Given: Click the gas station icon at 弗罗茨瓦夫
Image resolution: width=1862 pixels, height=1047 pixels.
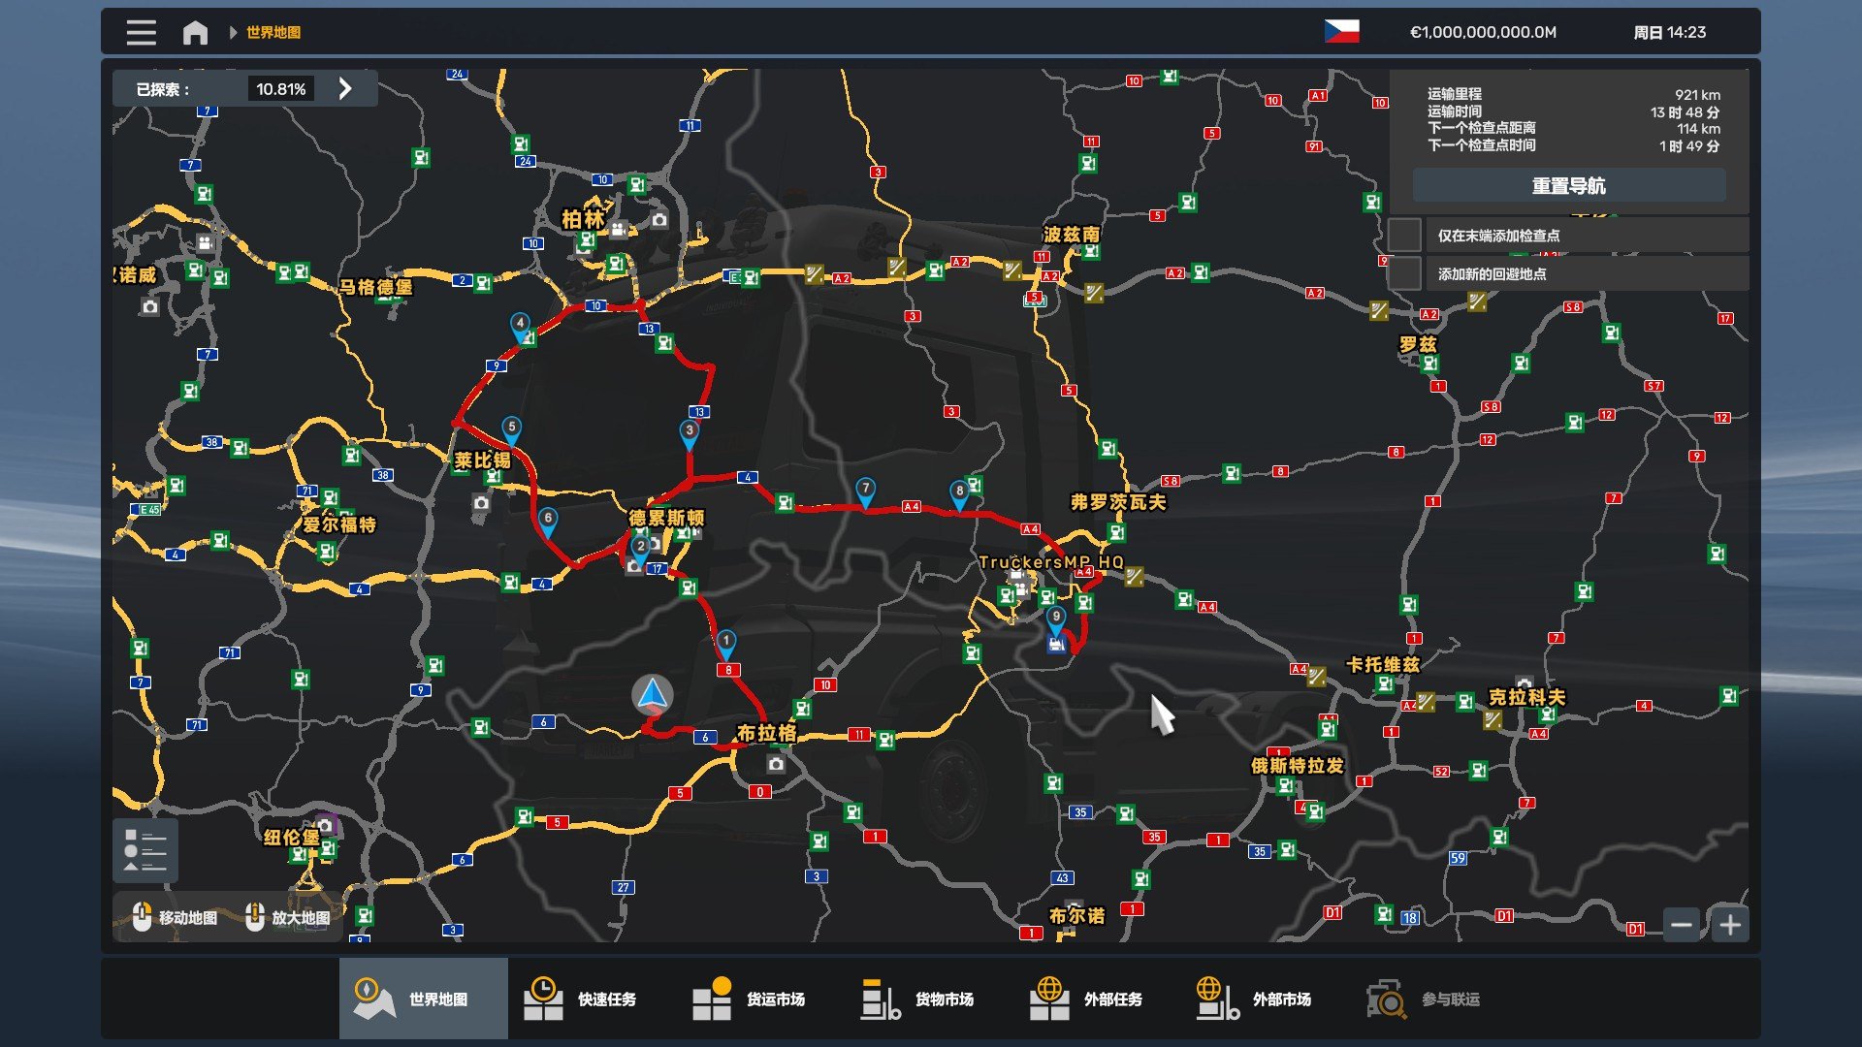Looking at the screenshot, I should point(1116,532).
